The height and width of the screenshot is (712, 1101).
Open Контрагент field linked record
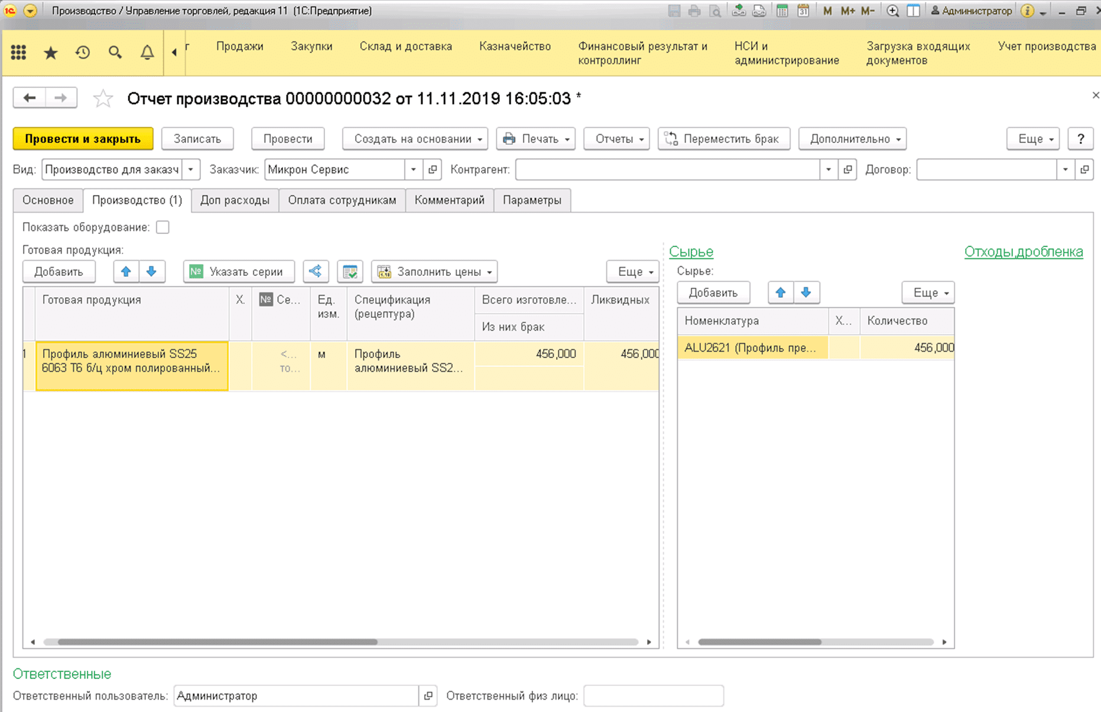847,170
